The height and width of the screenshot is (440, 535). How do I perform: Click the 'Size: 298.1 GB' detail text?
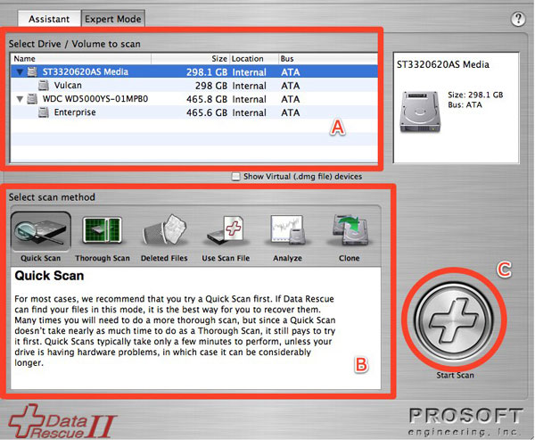(x=475, y=95)
